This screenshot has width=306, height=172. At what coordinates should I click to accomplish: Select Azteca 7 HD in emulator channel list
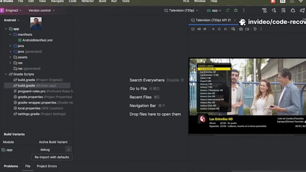point(206,87)
